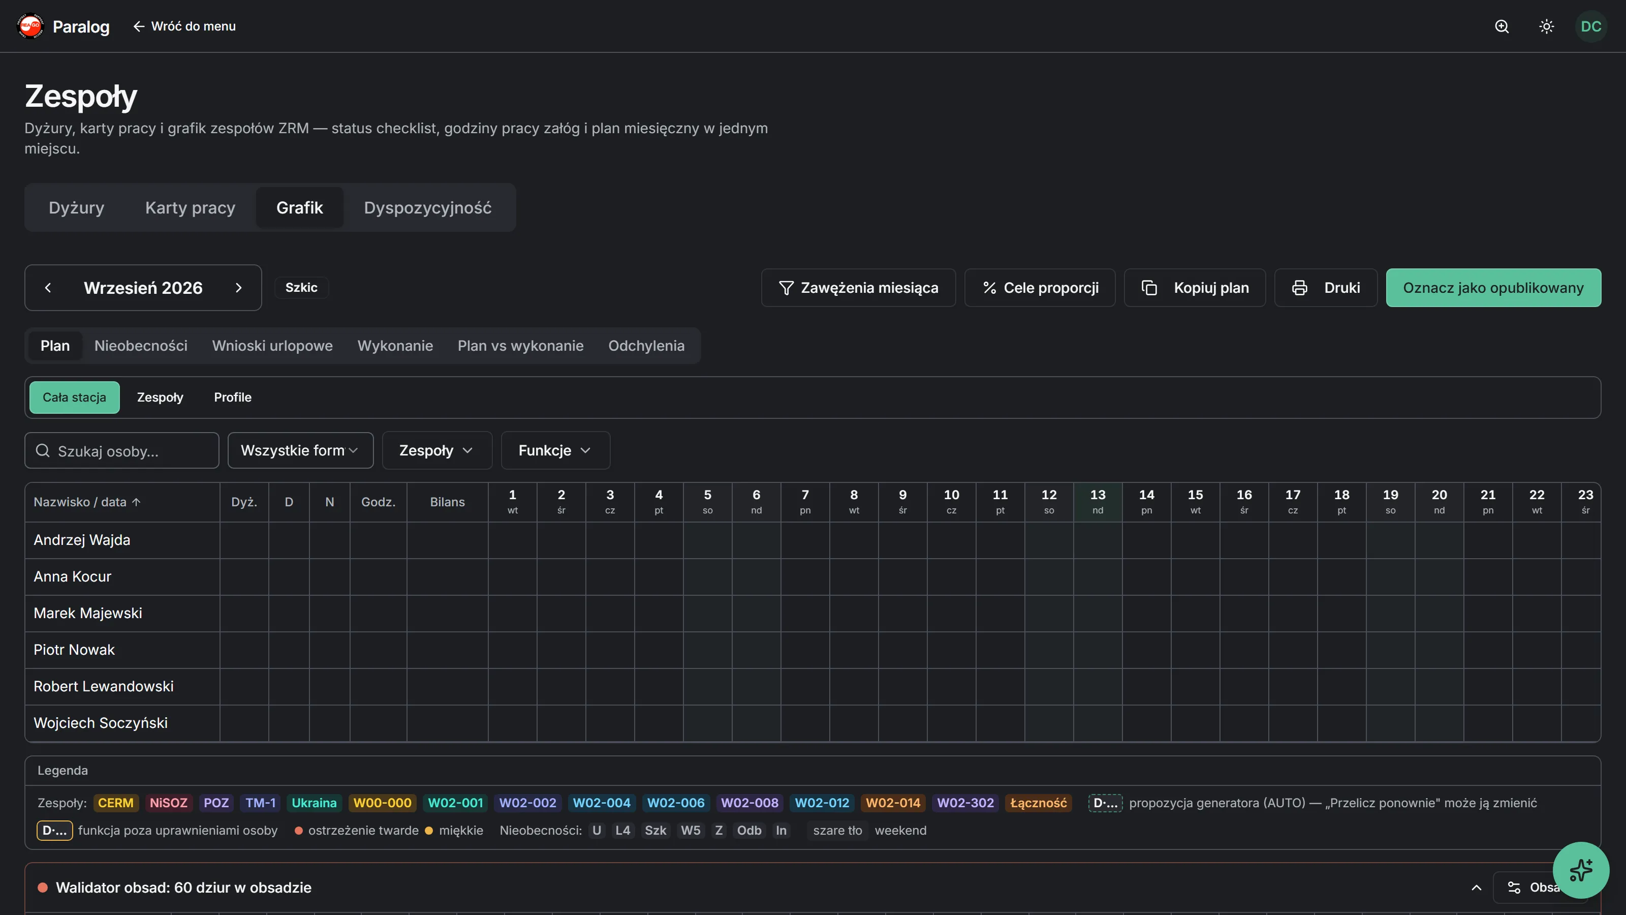Click the Wróć do menu back link

pyautogui.click(x=184, y=26)
